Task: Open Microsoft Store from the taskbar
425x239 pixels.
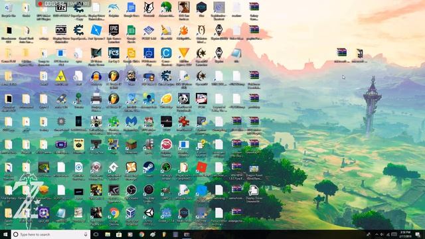Action: coord(119,234)
